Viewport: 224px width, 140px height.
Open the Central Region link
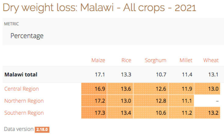coord(22,89)
